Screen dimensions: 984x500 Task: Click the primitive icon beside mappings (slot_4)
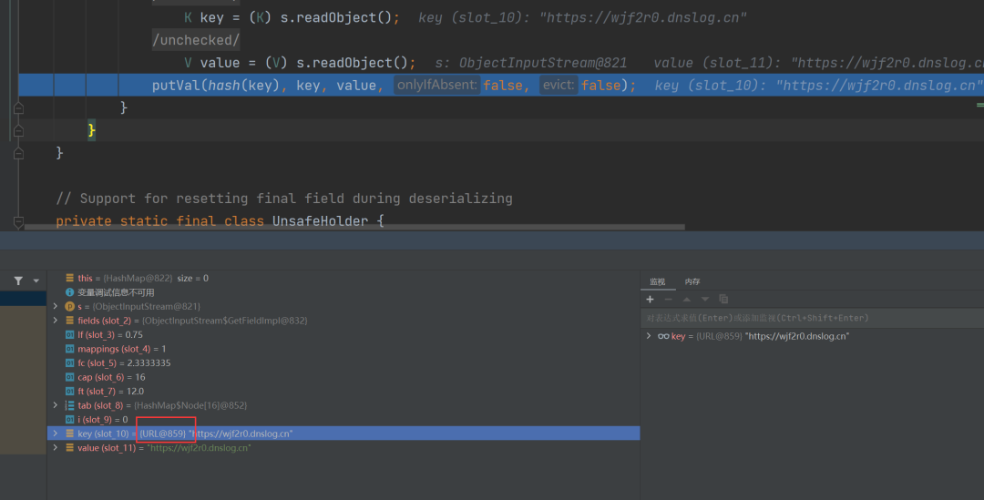69,349
